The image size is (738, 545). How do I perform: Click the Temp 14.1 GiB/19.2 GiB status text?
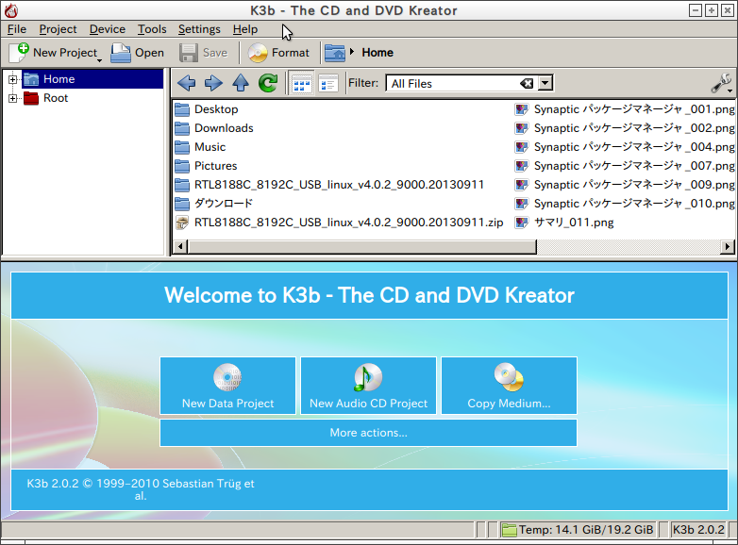[586, 530]
